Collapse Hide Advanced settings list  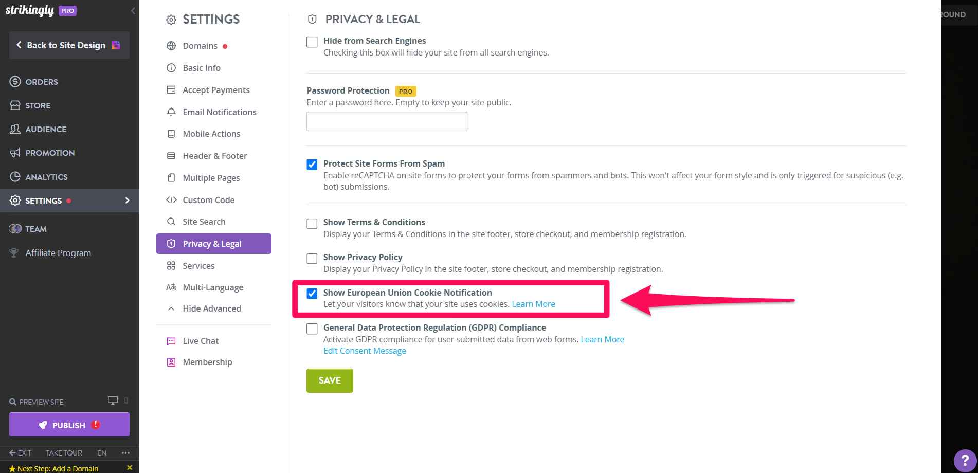(211, 308)
